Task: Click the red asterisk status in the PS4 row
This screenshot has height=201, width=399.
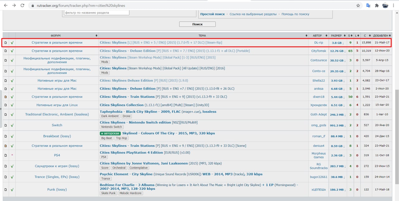Action: [12, 155]
